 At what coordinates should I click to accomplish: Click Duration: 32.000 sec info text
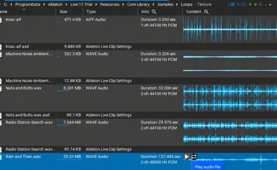point(160,88)
